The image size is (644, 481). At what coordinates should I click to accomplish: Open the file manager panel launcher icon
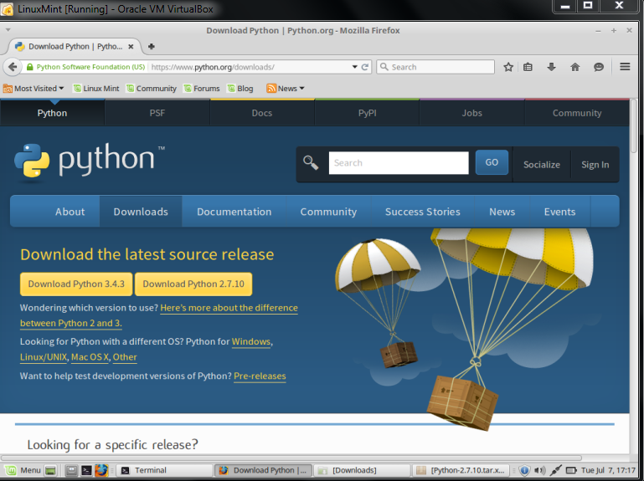pos(71,470)
